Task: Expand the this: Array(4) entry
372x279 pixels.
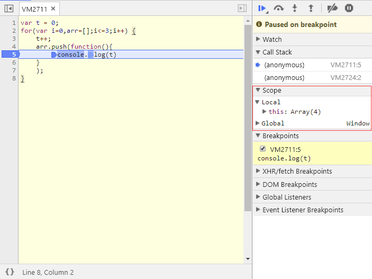Action: 265,112
